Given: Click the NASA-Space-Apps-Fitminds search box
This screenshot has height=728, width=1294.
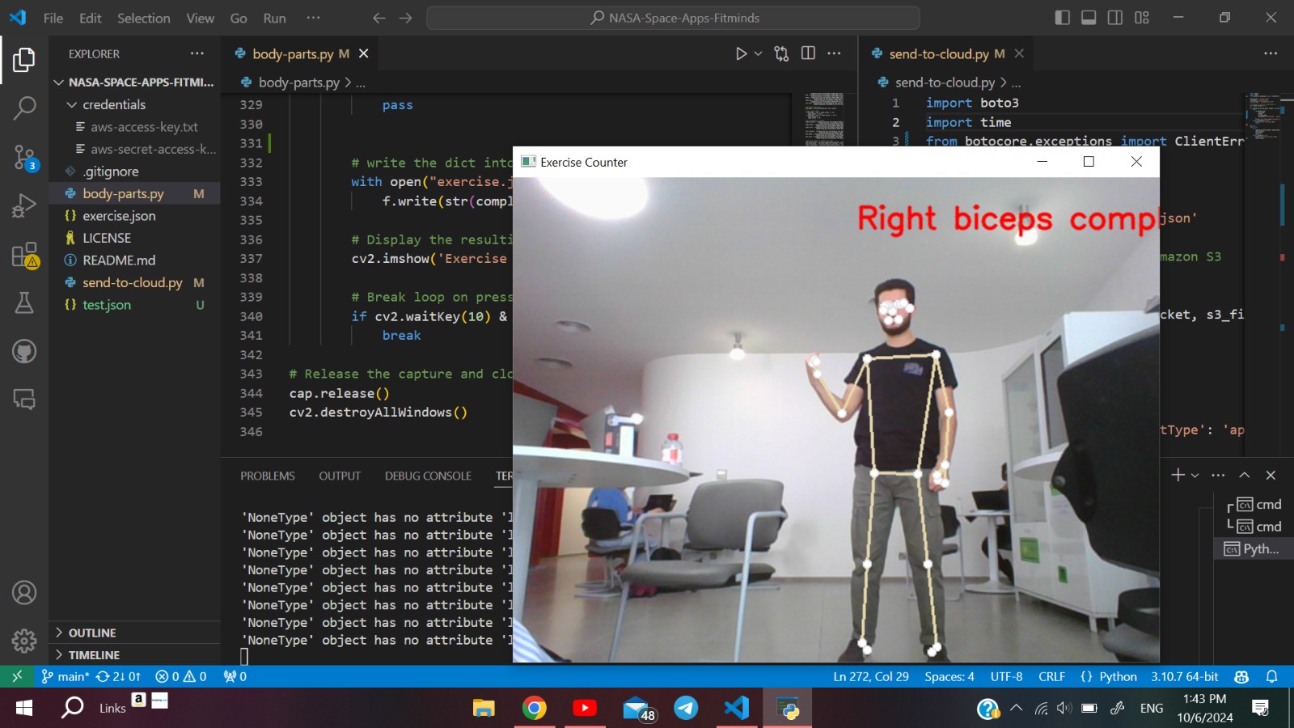Looking at the screenshot, I should (x=673, y=18).
